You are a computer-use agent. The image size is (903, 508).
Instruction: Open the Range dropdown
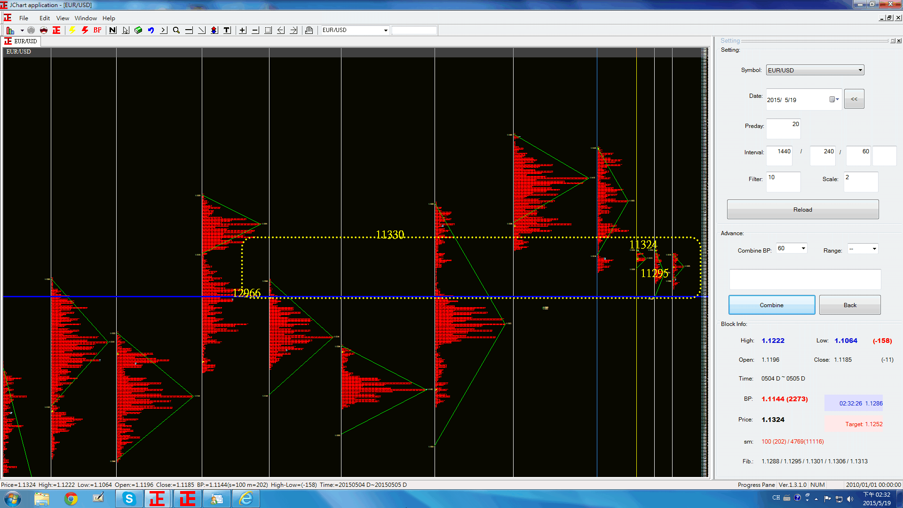tap(874, 249)
